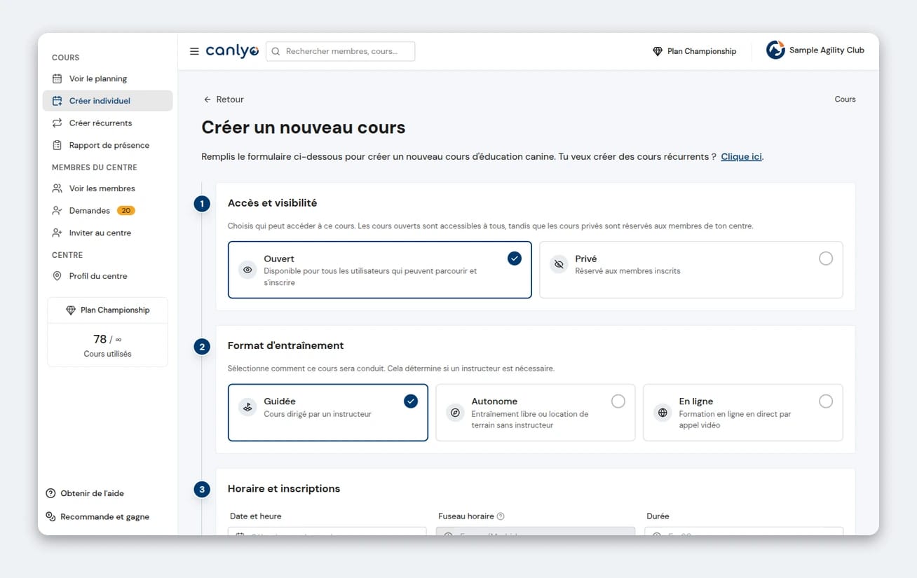Open the hamburger menu beside the Canlyo logo
The image size is (917, 578).
194,51
